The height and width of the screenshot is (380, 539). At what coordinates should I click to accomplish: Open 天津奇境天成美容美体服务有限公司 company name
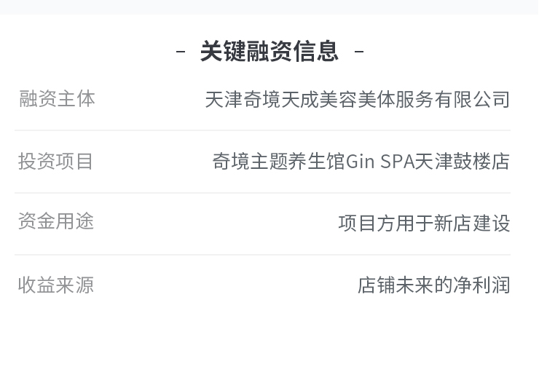pos(357,100)
